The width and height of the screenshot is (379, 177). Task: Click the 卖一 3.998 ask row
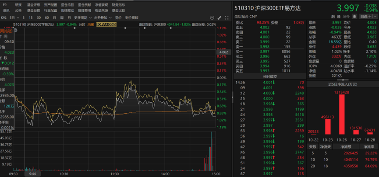tap(270, 46)
